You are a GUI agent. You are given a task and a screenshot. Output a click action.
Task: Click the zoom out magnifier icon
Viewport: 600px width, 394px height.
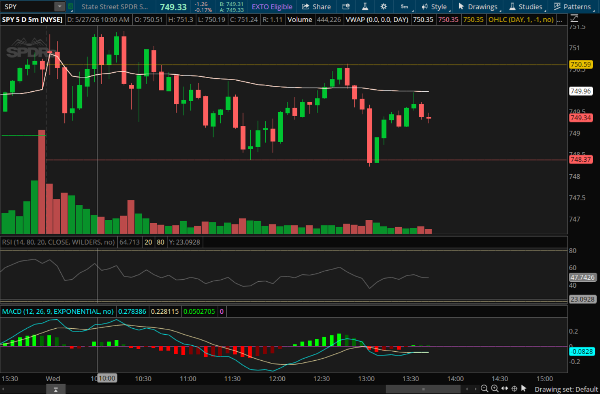(x=484, y=388)
